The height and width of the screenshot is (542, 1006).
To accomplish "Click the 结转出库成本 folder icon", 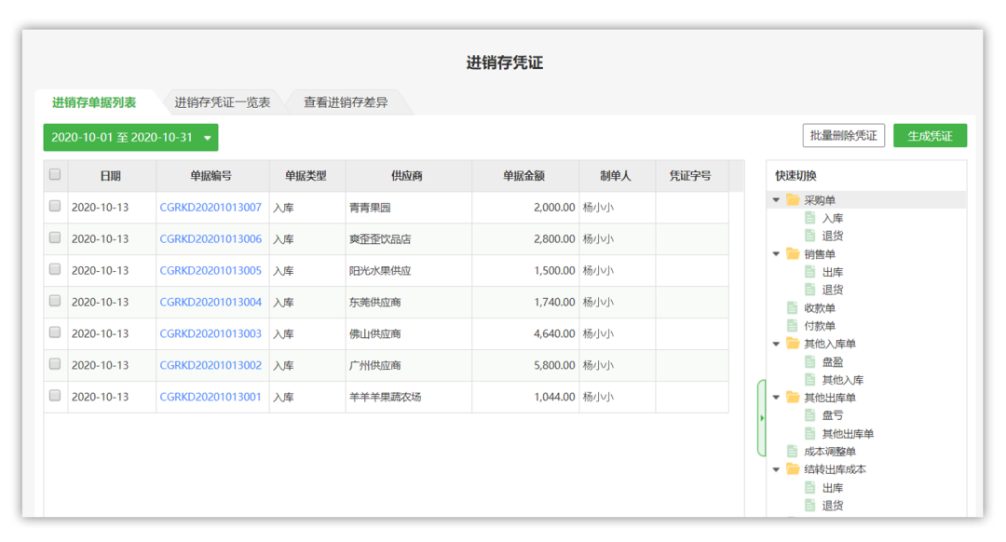I will tap(794, 469).
